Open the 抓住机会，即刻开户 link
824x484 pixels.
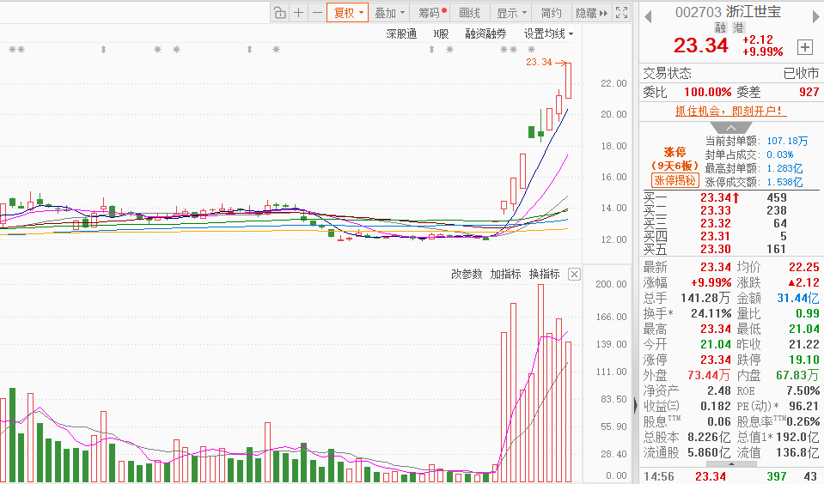[x=729, y=111]
